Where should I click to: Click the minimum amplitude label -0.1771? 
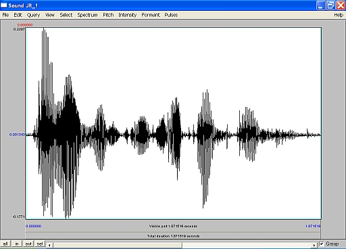tap(18, 217)
